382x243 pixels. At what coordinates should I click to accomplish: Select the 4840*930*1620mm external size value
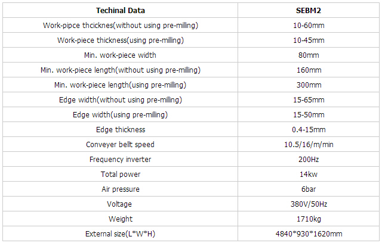[309, 234]
